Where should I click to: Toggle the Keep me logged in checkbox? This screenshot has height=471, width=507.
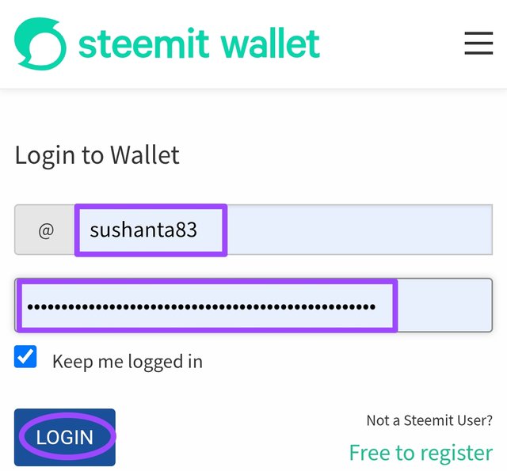pos(25,357)
